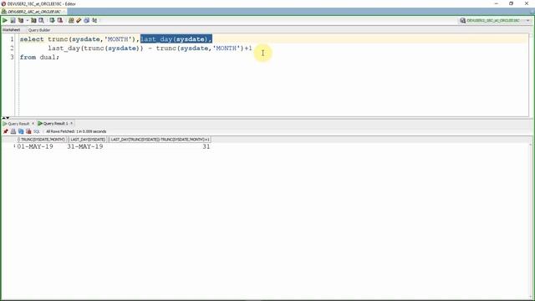This screenshot has width=535, height=301.
Task: Select the 01-MAY-19 result cell
Action: (35, 147)
